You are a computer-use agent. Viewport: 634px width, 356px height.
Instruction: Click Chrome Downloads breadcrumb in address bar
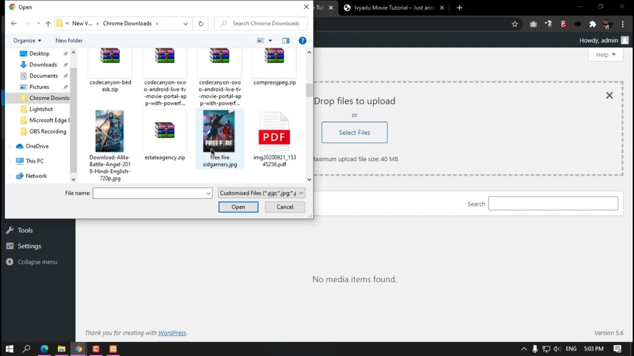coord(127,23)
